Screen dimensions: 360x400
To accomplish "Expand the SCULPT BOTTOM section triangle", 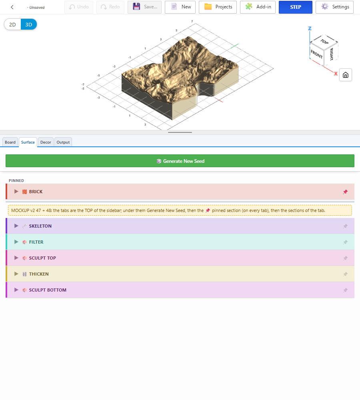I will (x=16, y=290).
